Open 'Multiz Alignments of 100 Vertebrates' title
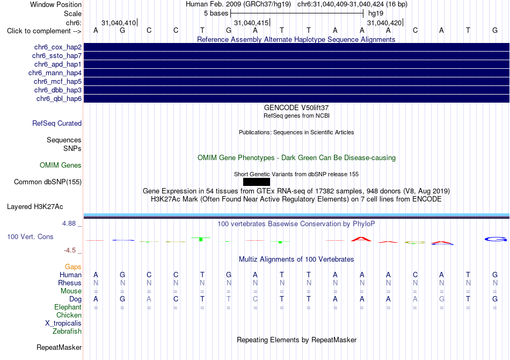This screenshot has height=360, width=510. pos(296,260)
